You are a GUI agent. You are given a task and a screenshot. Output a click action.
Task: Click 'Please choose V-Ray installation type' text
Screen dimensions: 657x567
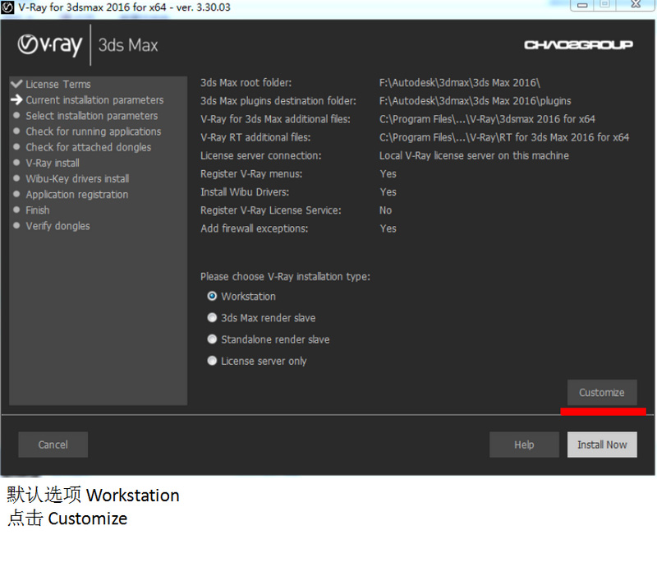285,277
